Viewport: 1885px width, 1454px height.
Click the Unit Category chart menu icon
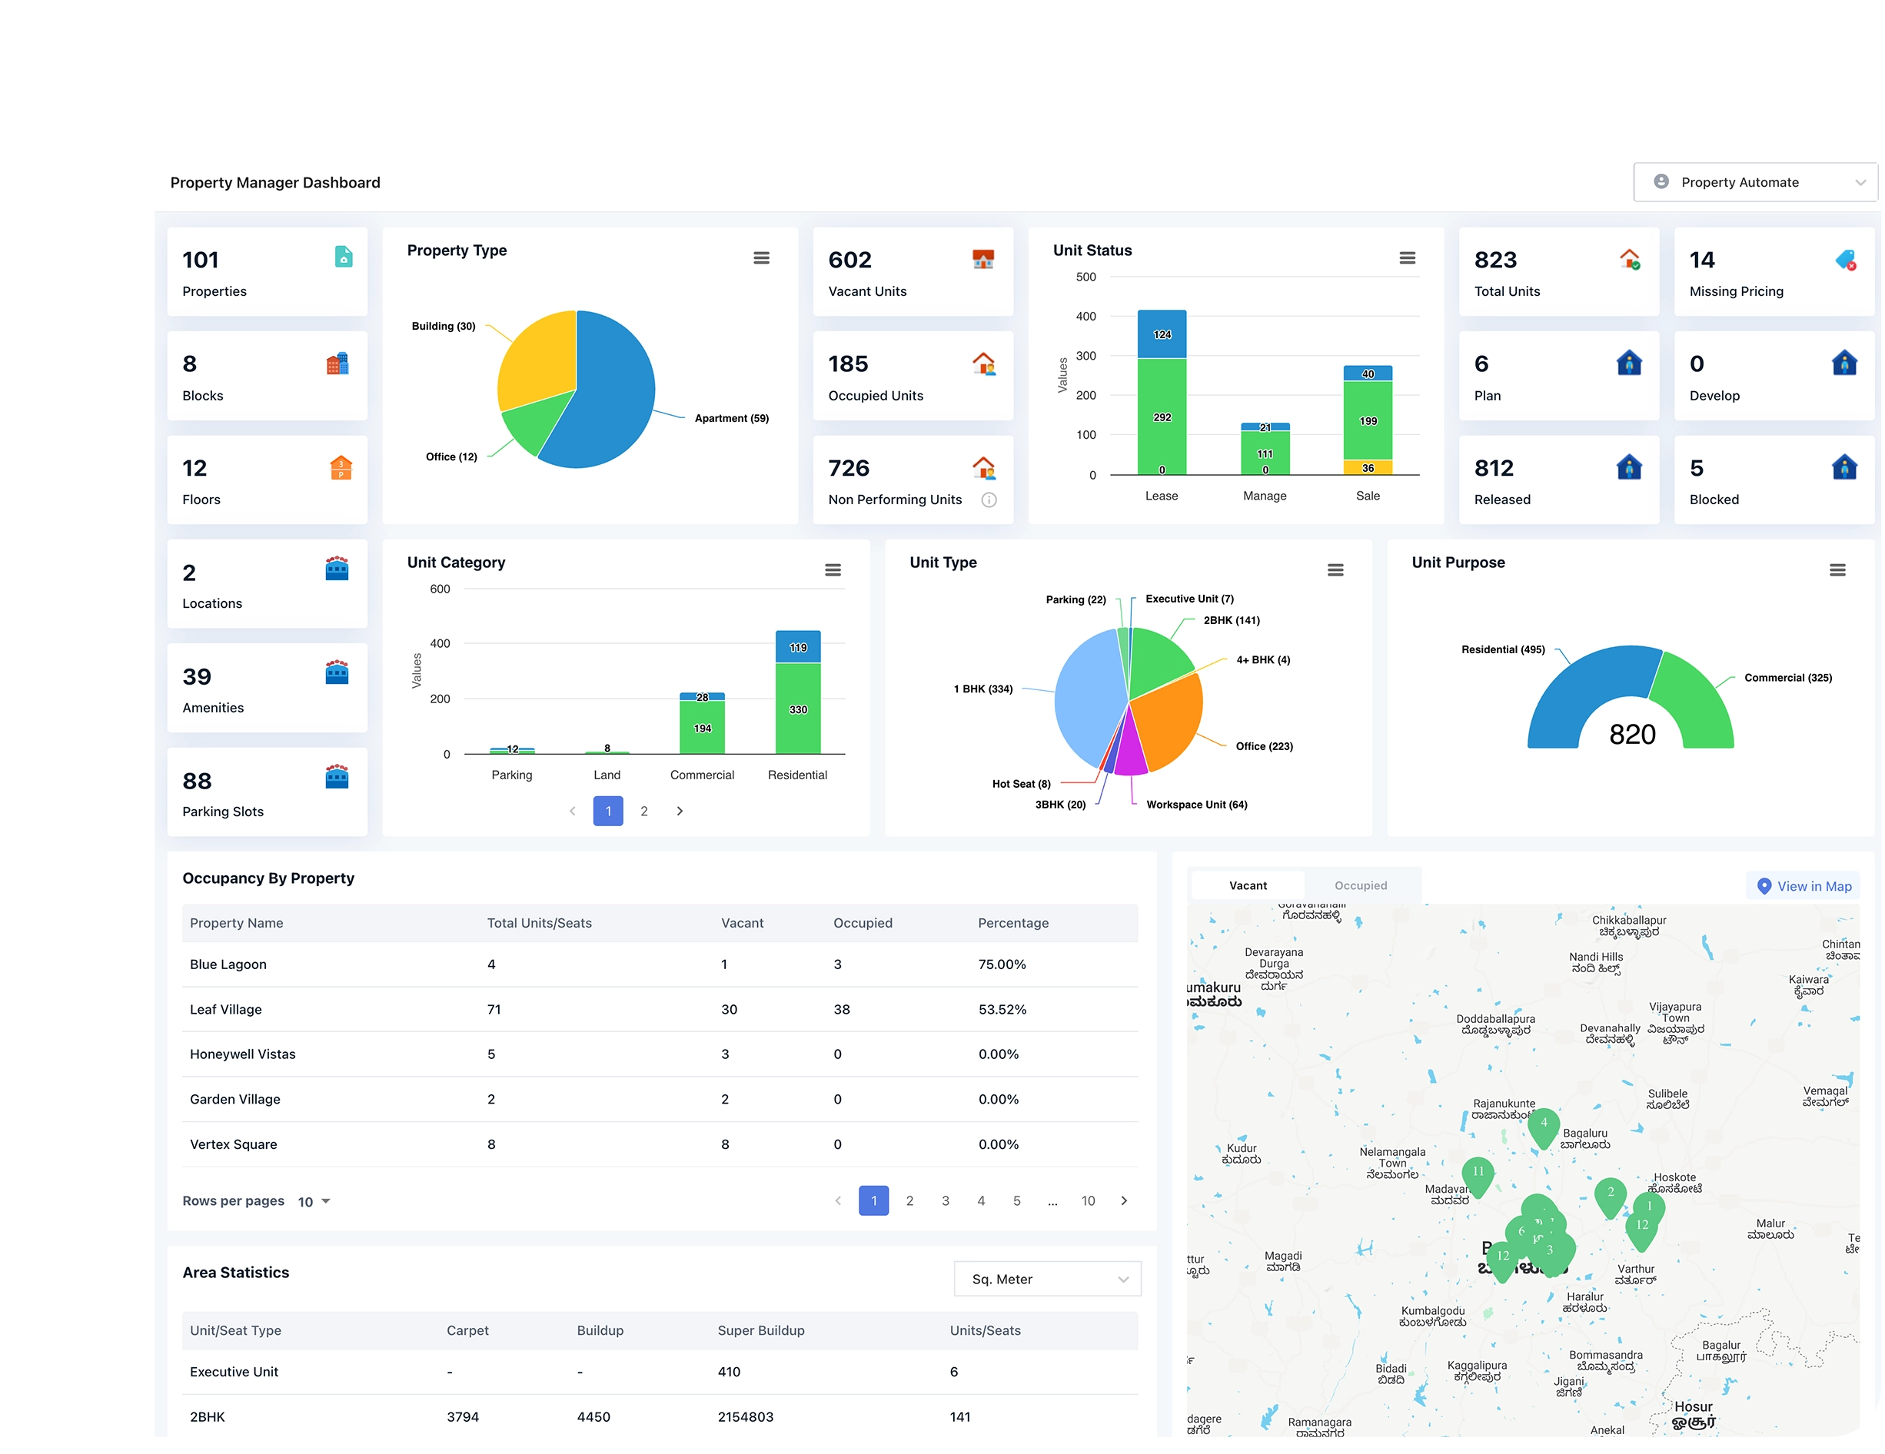[832, 569]
